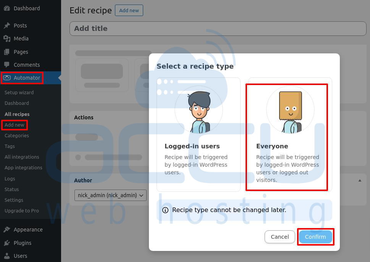Screen dimensions: 370x262
Task: Select the Logged-in users avatar illustration
Action: [199, 109]
